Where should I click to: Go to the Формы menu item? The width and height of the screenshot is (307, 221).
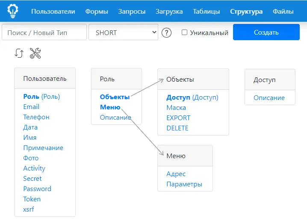click(x=97, y=12)
